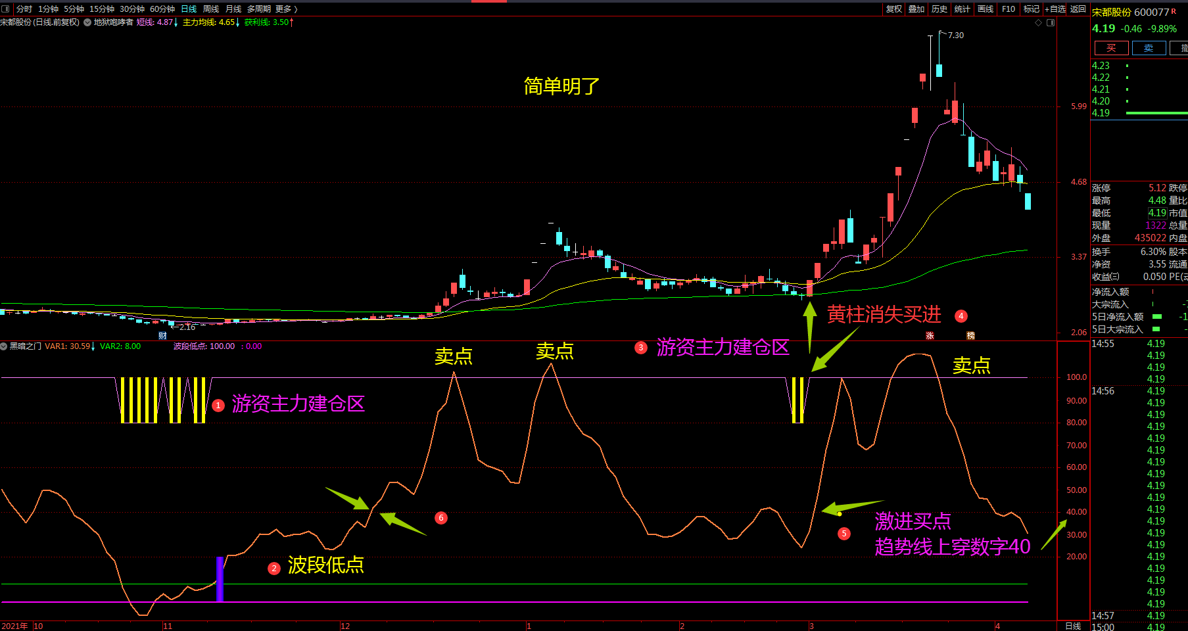Click the stock name 宋都股份 in quote panel
The width and height of the screenshot is (1188, 631).
[1112, 12]
